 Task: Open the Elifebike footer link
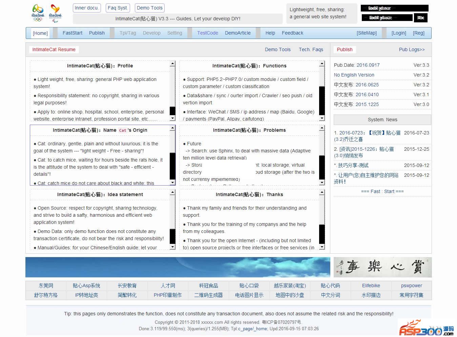(x=371, y=286)
